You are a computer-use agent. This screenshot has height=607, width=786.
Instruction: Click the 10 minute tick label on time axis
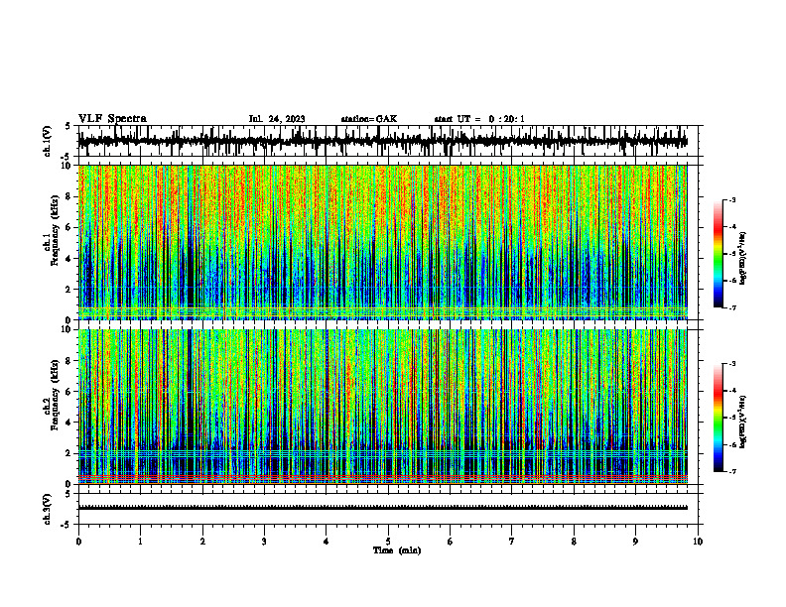pyautogui.click(x=698, y=542)
